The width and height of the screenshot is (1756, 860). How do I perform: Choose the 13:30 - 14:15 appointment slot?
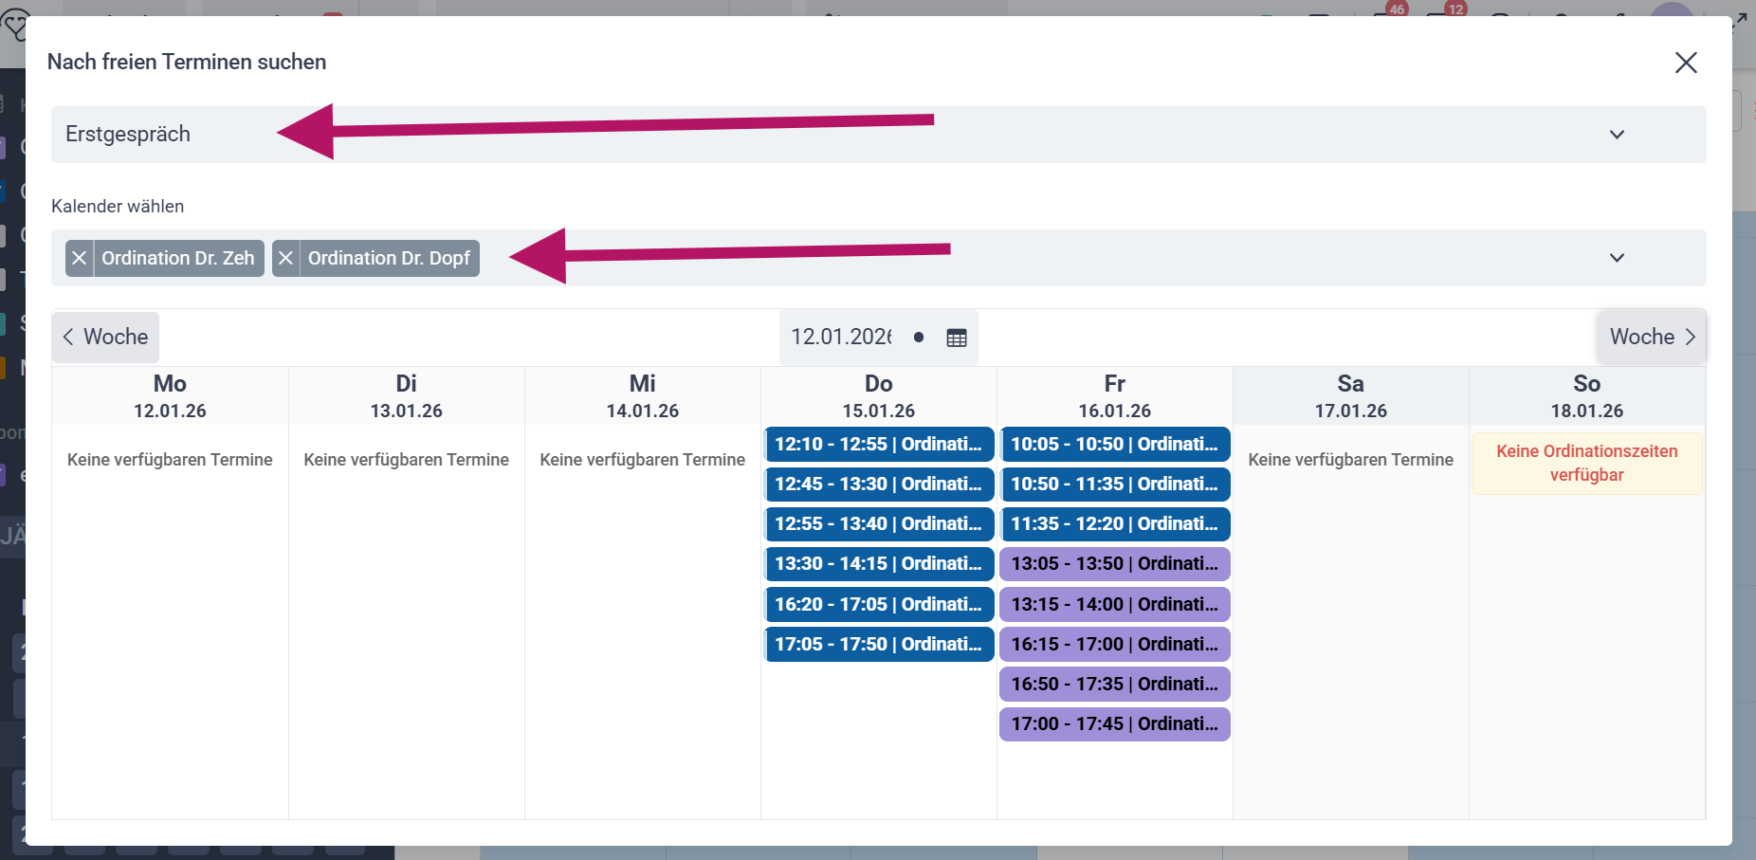click(879, 563)
